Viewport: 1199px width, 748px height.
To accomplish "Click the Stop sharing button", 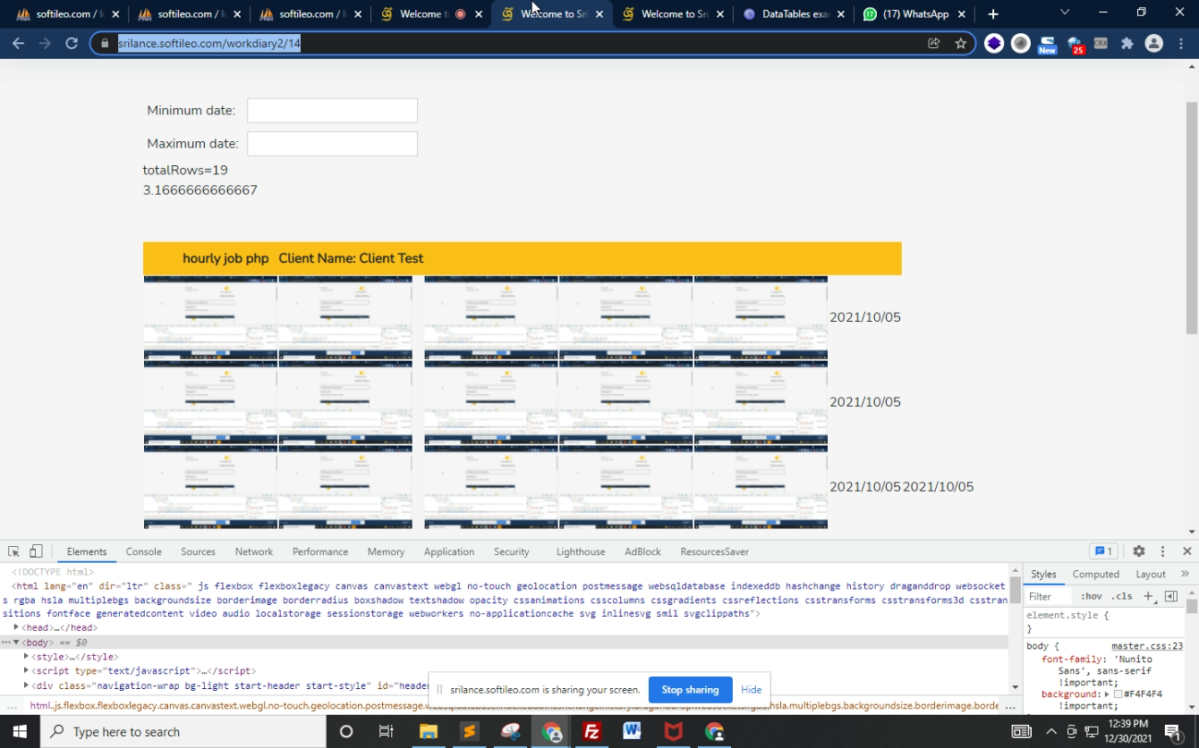I will [690, 689].
